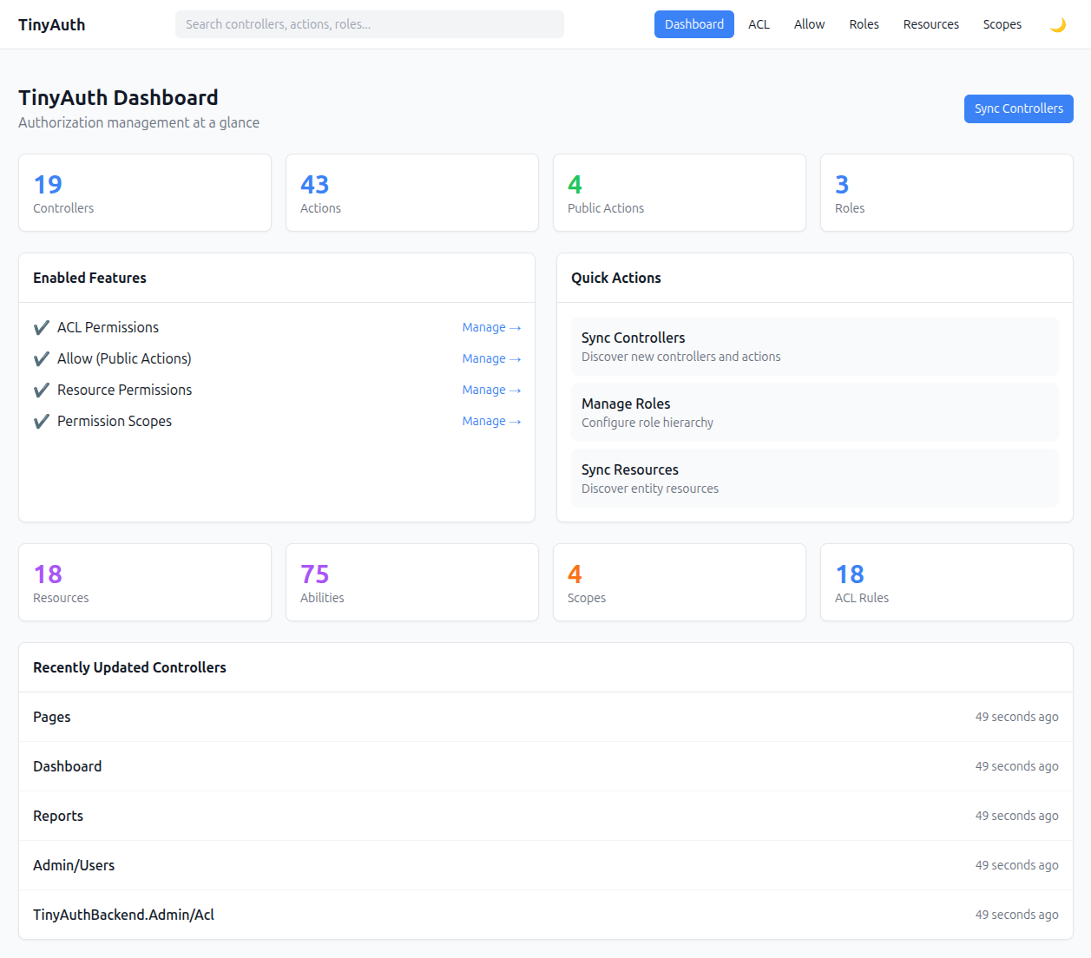Open Manage link for Permission Scopes

coord(491,421)
